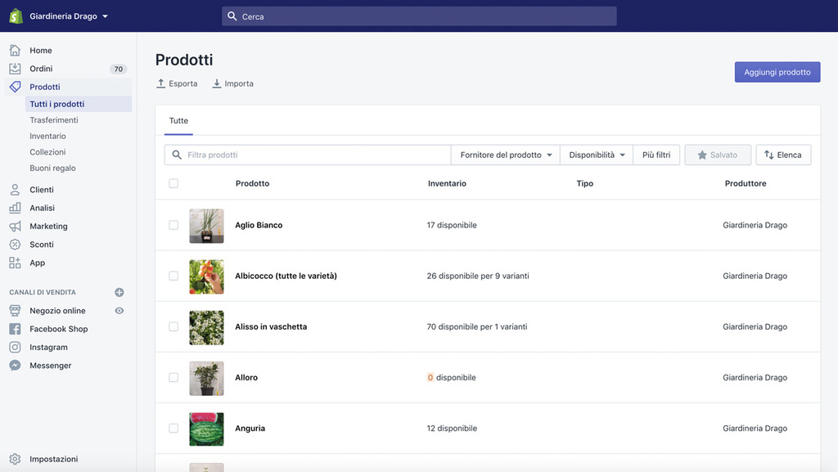The image size is (838, 472).
Task: Click the Anguria watermelon thumbnail
Action: click(x=206, y=429)
